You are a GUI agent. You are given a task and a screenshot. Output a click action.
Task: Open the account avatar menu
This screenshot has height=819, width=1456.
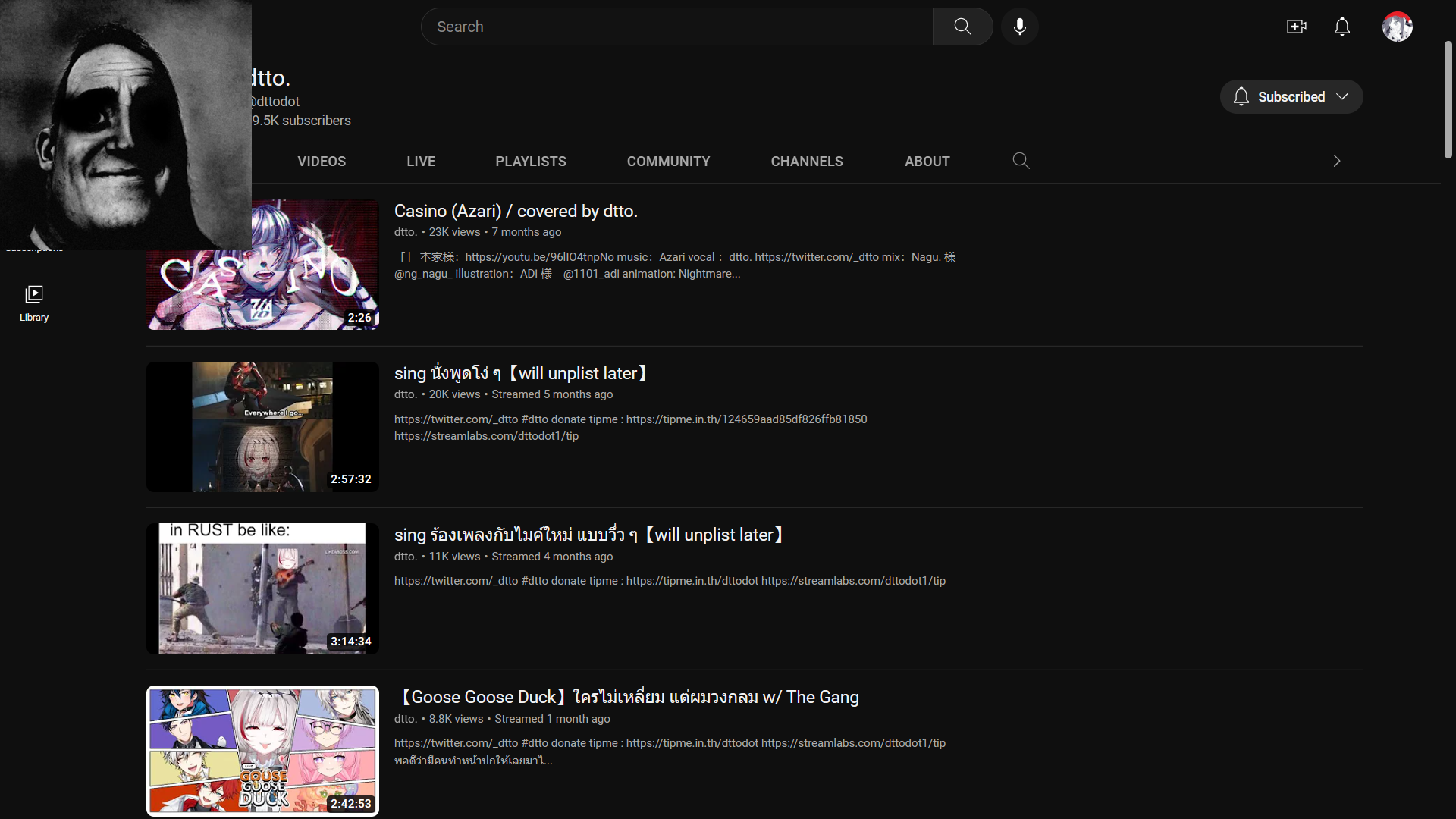[1397, 27]
